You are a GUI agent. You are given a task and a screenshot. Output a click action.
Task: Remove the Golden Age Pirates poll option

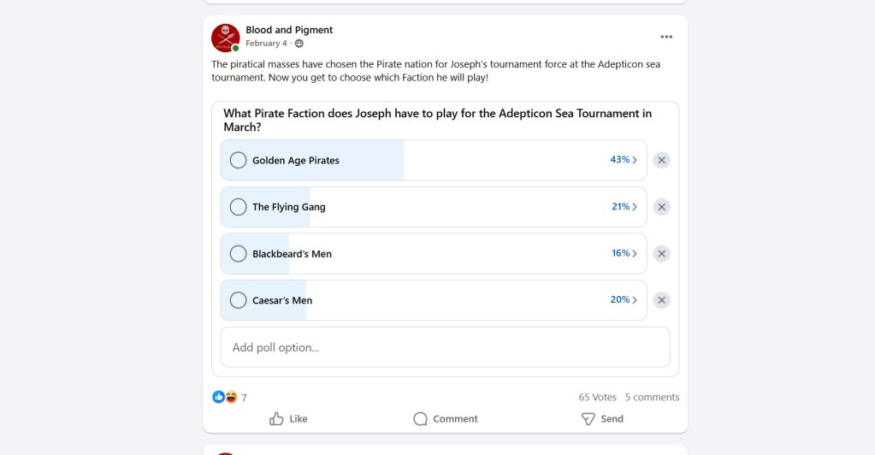pos(661,160)
